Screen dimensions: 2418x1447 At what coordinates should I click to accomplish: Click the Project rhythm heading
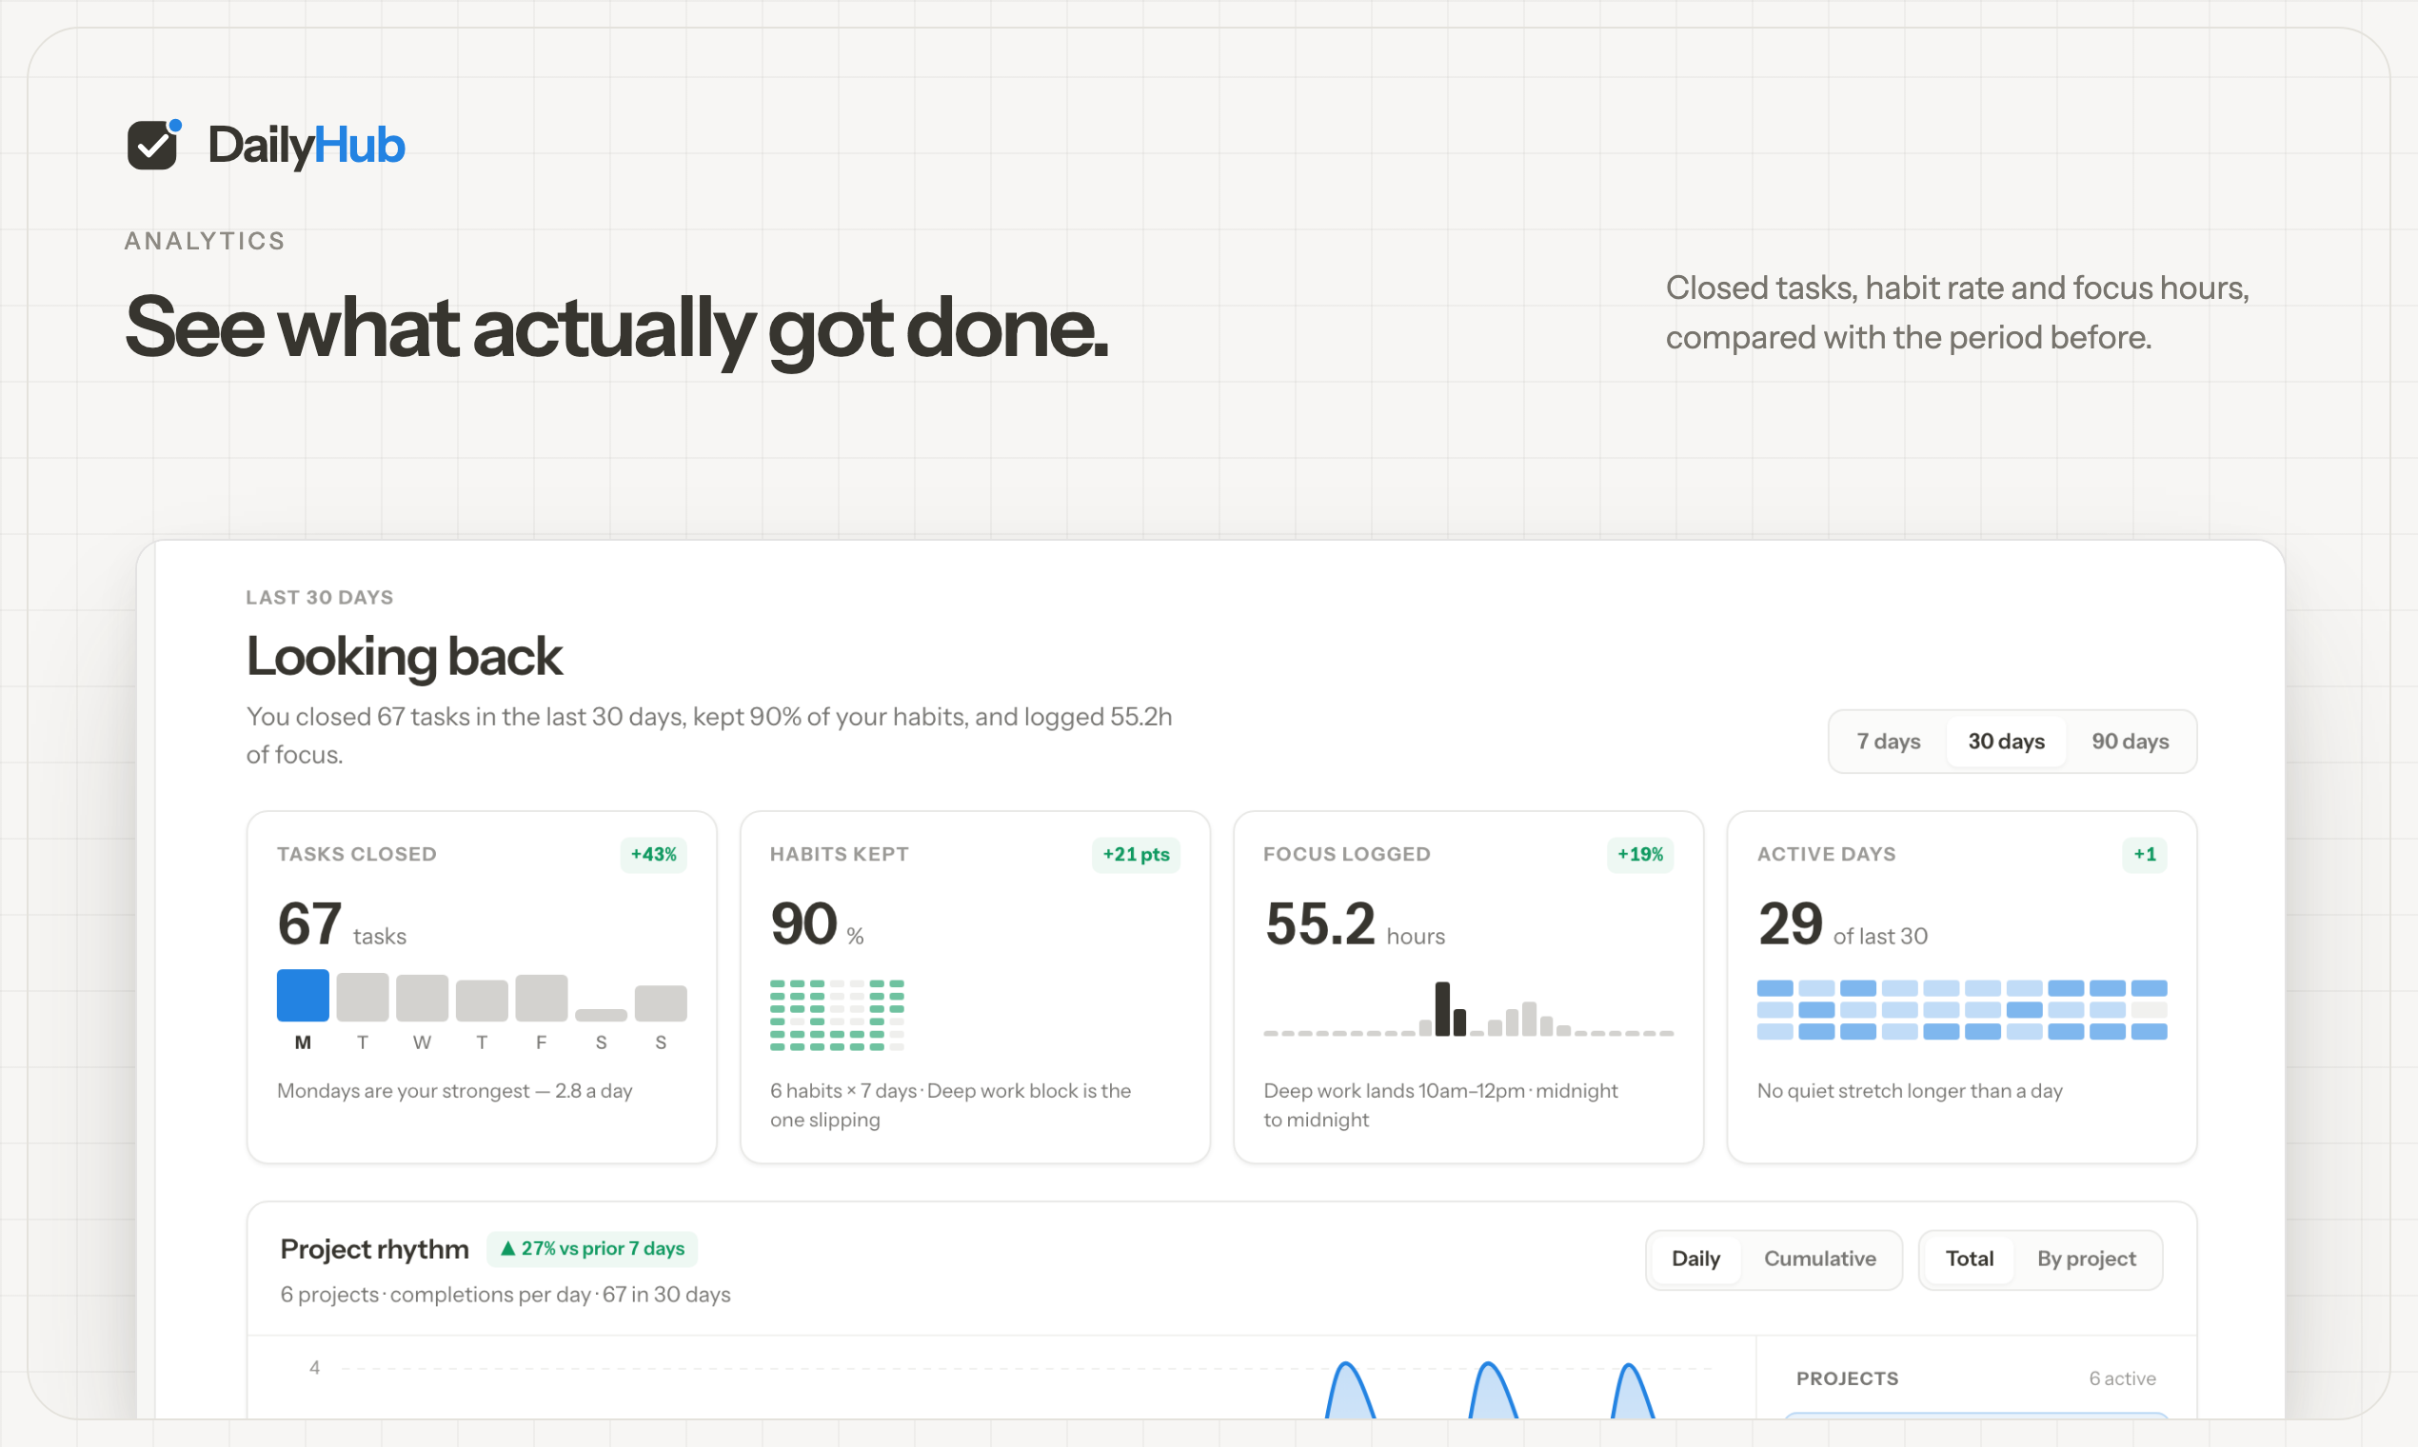(x=374, y=1249)
